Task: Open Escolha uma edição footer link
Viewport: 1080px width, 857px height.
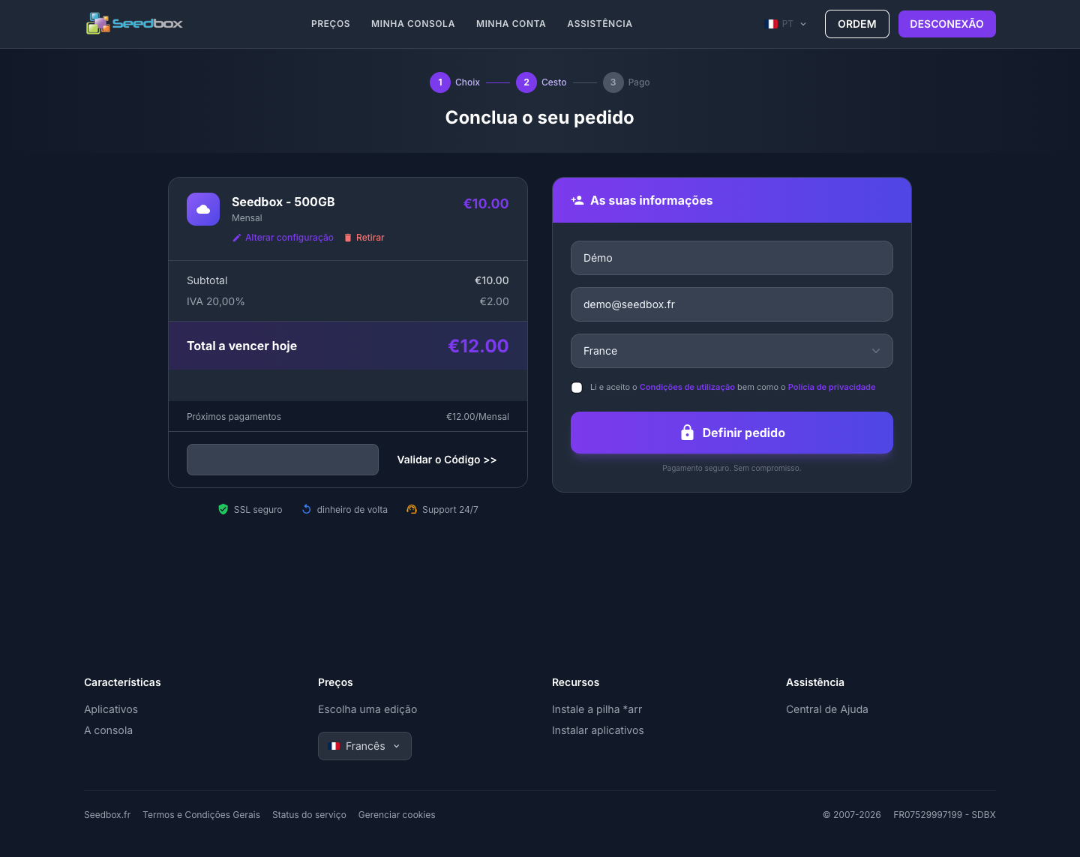Action: [367, 709]
